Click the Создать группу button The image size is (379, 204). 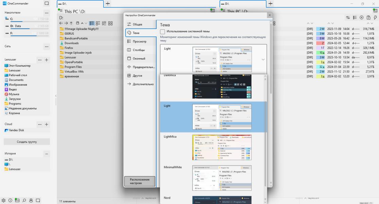coord(27,142)
